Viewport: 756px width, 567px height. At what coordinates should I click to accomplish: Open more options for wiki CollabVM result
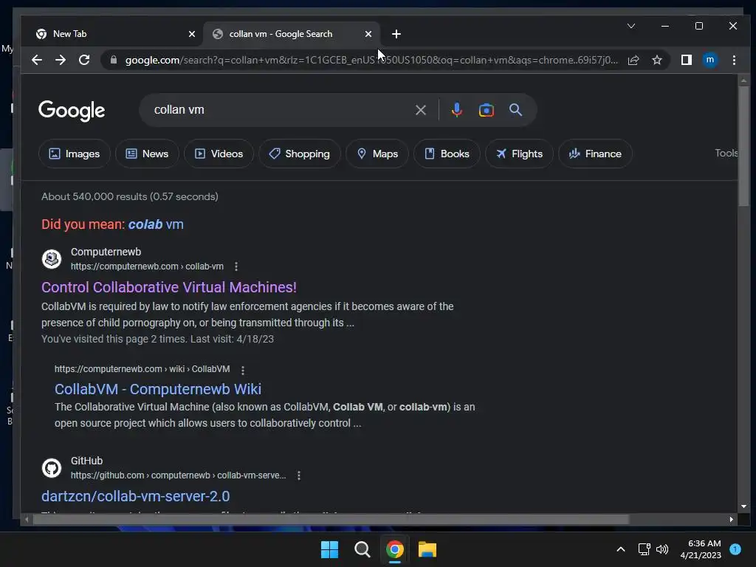pyautogui.click(x=242, y=370)
